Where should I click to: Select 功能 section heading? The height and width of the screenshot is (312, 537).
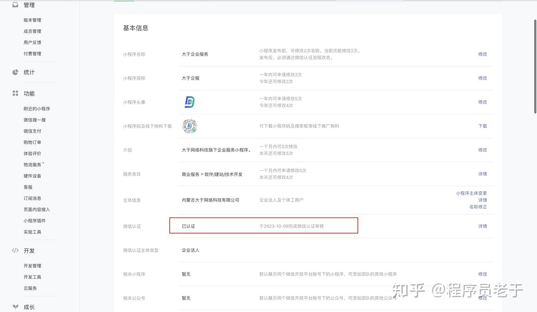(x=29, y=94)
